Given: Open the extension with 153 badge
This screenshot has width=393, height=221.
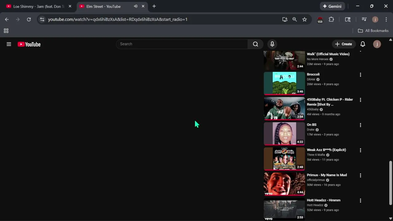Looking at the screenshot, I should pyautogui.click(x=320, y=20).
